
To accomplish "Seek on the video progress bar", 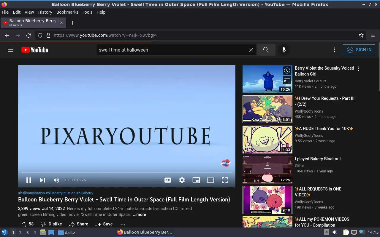I will 127,172.
